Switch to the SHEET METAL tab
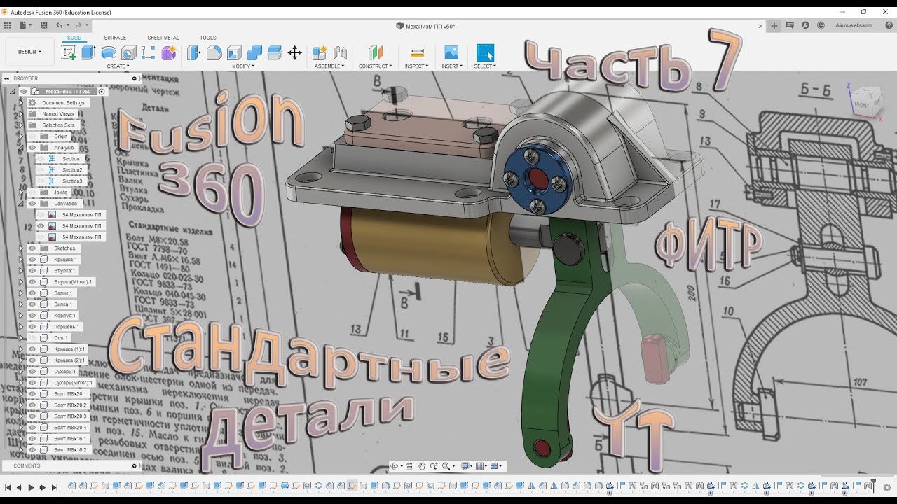897x504 pixels. click(x=163, y=38)
